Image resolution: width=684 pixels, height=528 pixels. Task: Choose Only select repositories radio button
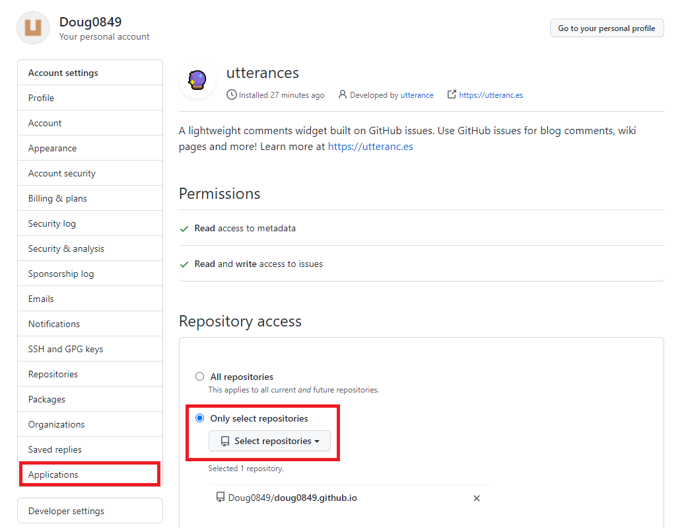point(200,418)
